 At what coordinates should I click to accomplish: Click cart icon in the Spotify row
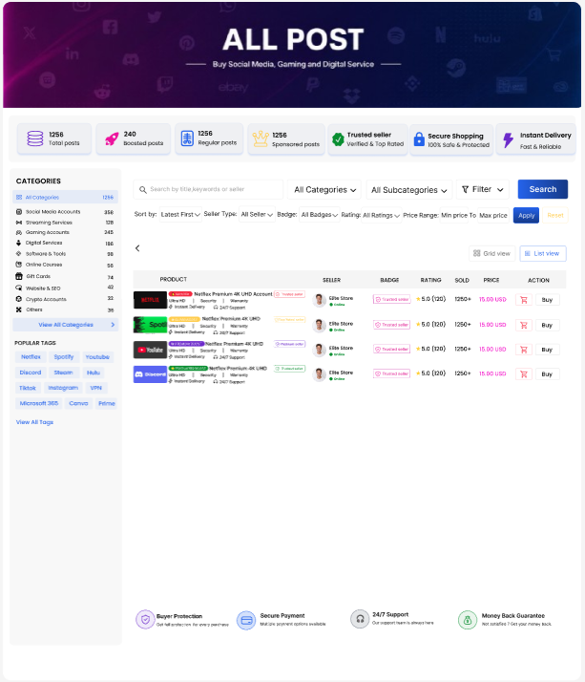pyautogui.click(x=524, y=325)
